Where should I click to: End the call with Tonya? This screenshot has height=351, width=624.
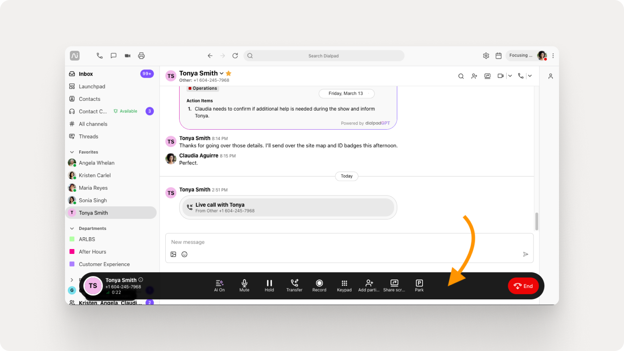pyautogui.click(x=523, y=286)
